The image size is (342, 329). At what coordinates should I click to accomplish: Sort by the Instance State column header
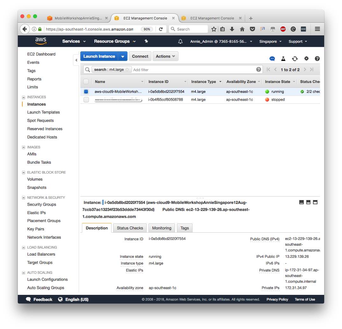coord(277,82)
